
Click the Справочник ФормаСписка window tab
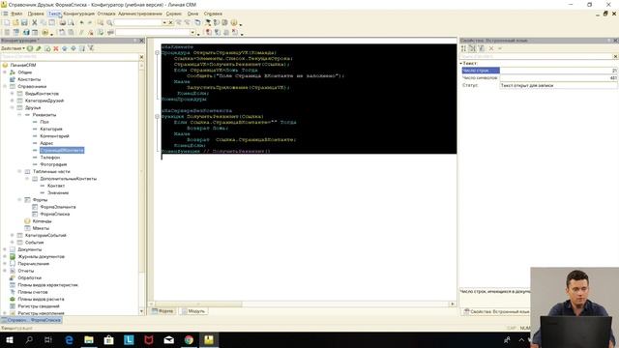click(32, 320)
